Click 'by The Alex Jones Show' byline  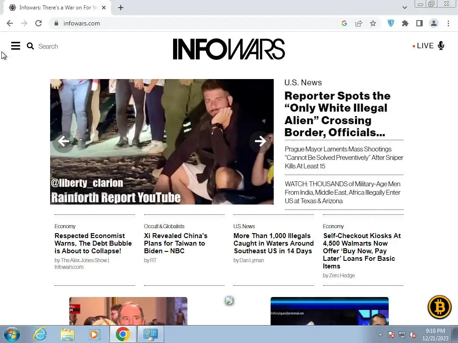coord(81,264)
